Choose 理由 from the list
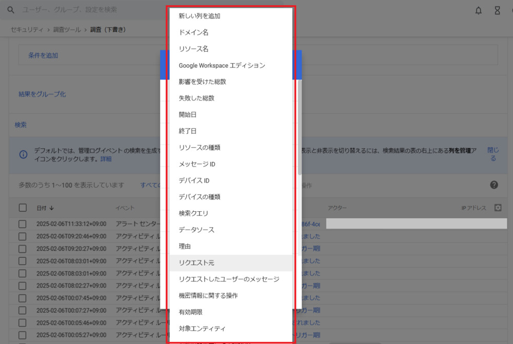Viewport: 513px width, 344px height. 231,246
